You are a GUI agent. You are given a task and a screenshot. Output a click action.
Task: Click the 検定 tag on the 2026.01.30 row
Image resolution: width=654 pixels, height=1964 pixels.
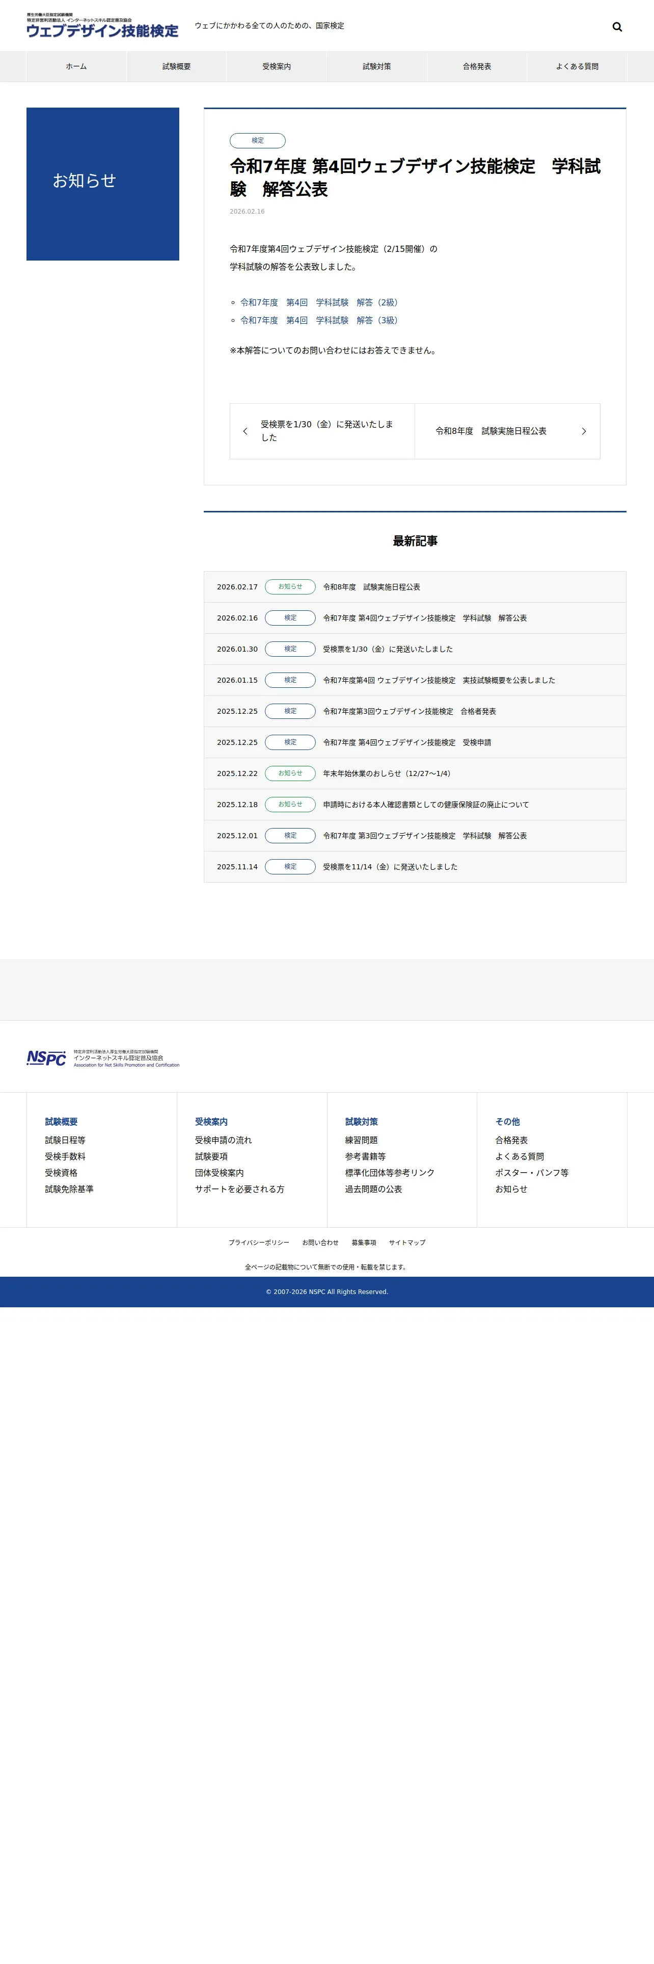290,650
